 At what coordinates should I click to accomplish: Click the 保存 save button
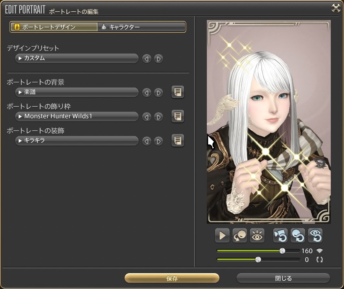click(x=172, y=278)
